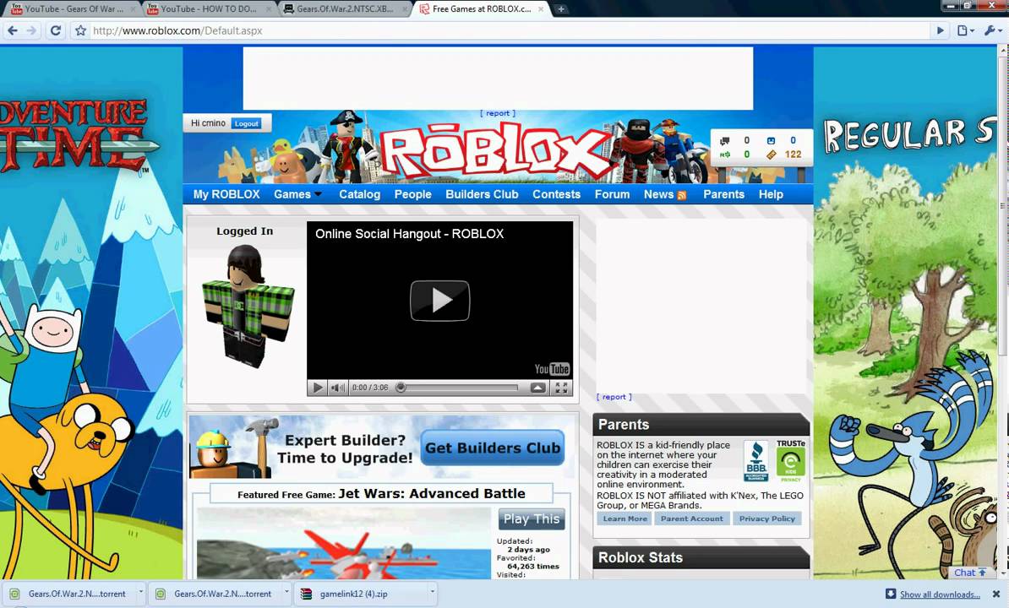The image size is (1009, 608).
Task: Open the Chat bar
Action: 970,573
